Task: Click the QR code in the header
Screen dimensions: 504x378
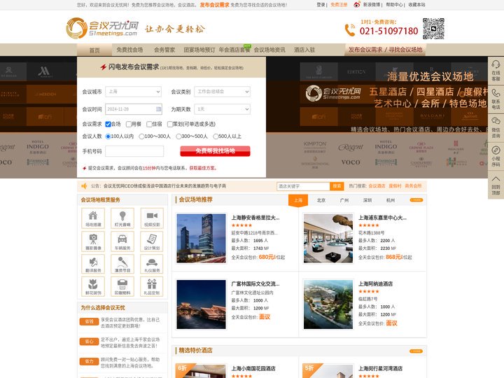Action: tap(433, 29)
